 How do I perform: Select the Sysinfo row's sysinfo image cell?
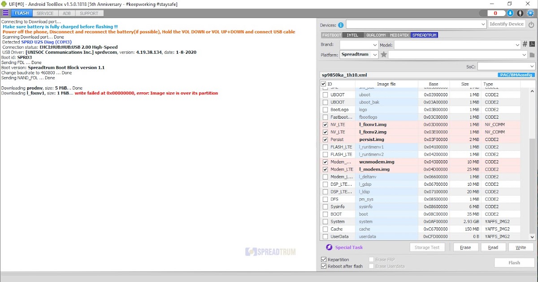(387, 207)
